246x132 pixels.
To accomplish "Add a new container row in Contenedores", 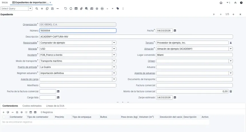I will coord(3,112).
